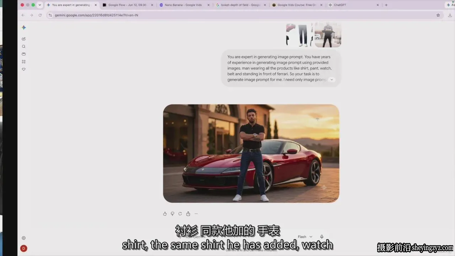The image size is (455, 256).
Task: Give thumbs up to the generated image
Action: pyautogui.click(x=165, y=214)
